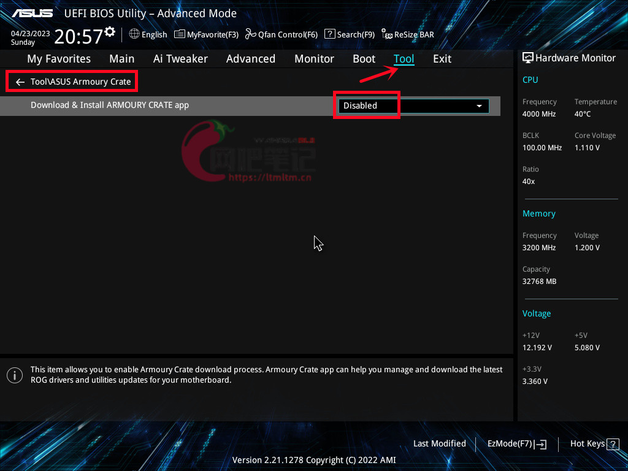The height and width of the screenshot is (471, 628).
Task: Select Download & Install ARMOURY CRATE app row
Action: 250,106
